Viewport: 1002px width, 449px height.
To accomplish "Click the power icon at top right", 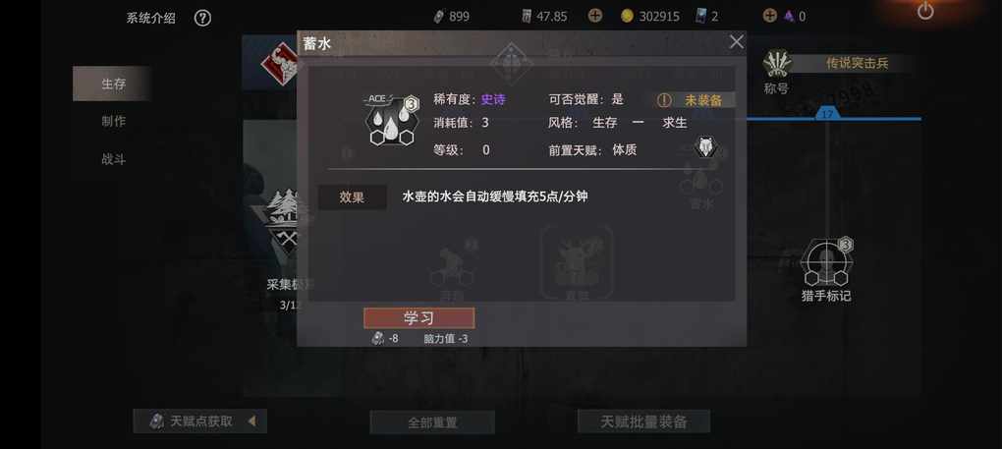I will pyautogui.click(x=925, y=10).
